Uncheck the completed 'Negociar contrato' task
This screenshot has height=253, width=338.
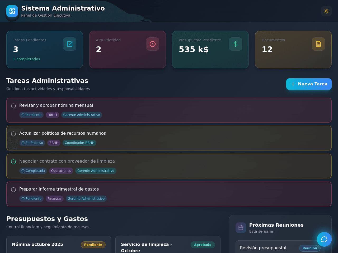[x=13, y=162]
